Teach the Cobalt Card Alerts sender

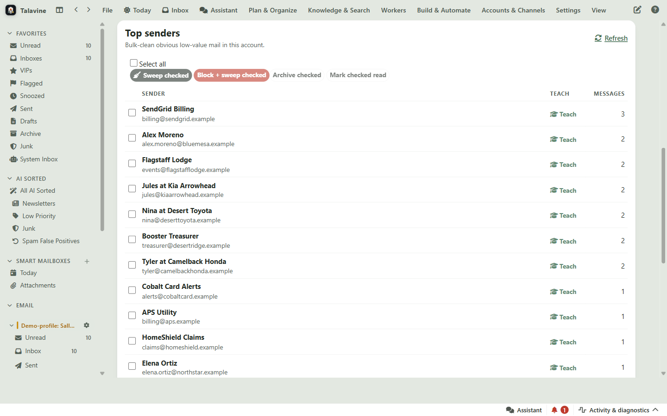(563, 292)
